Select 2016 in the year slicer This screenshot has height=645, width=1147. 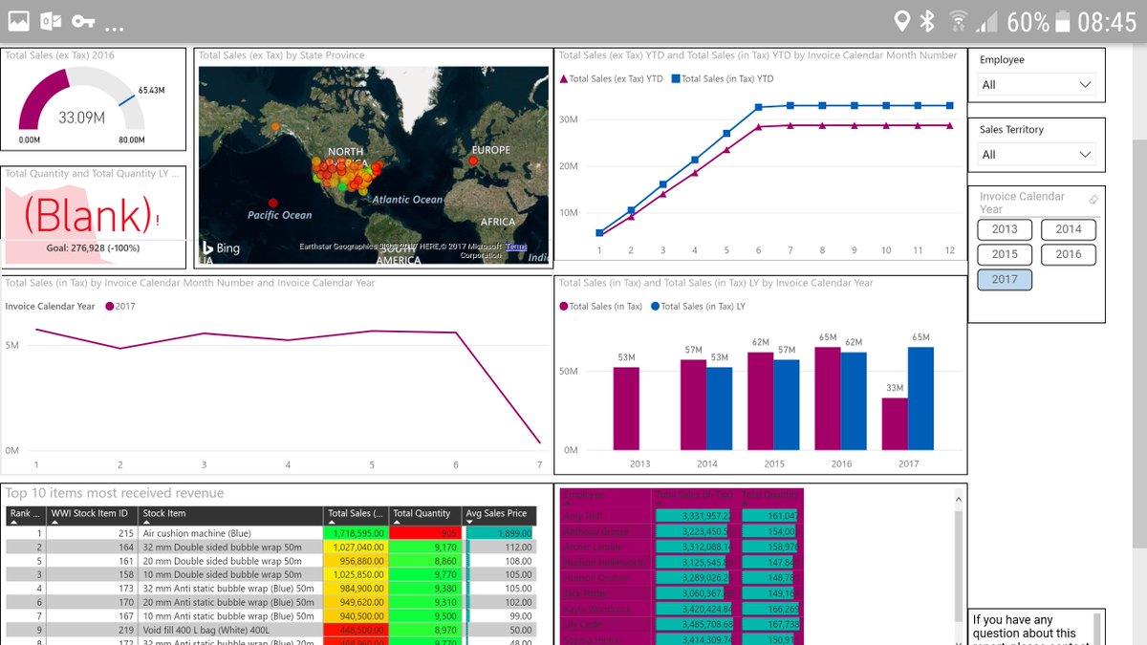click(1069, 254)
